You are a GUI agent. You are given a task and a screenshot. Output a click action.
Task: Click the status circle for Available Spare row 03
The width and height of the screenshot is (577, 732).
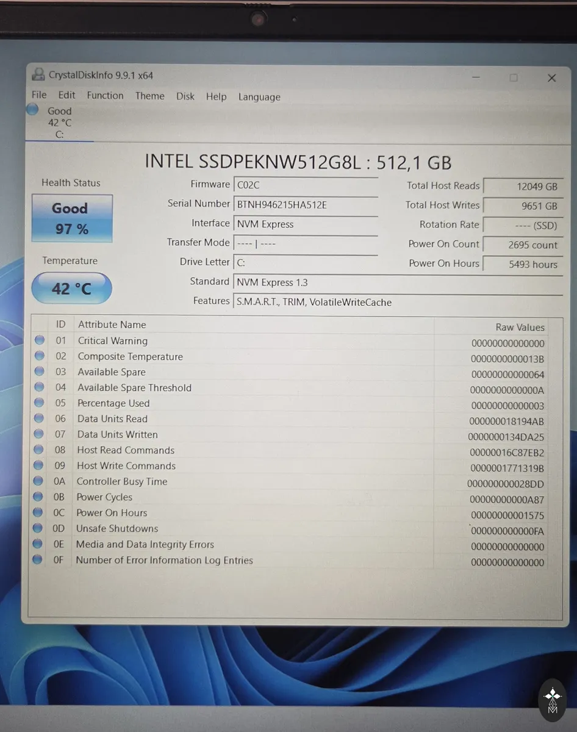click(40, 371)
